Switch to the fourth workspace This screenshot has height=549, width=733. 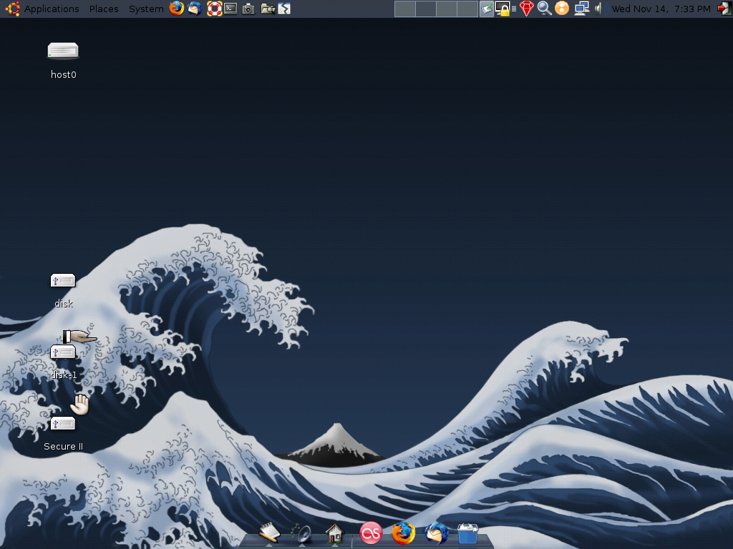[x=467, y=9]
